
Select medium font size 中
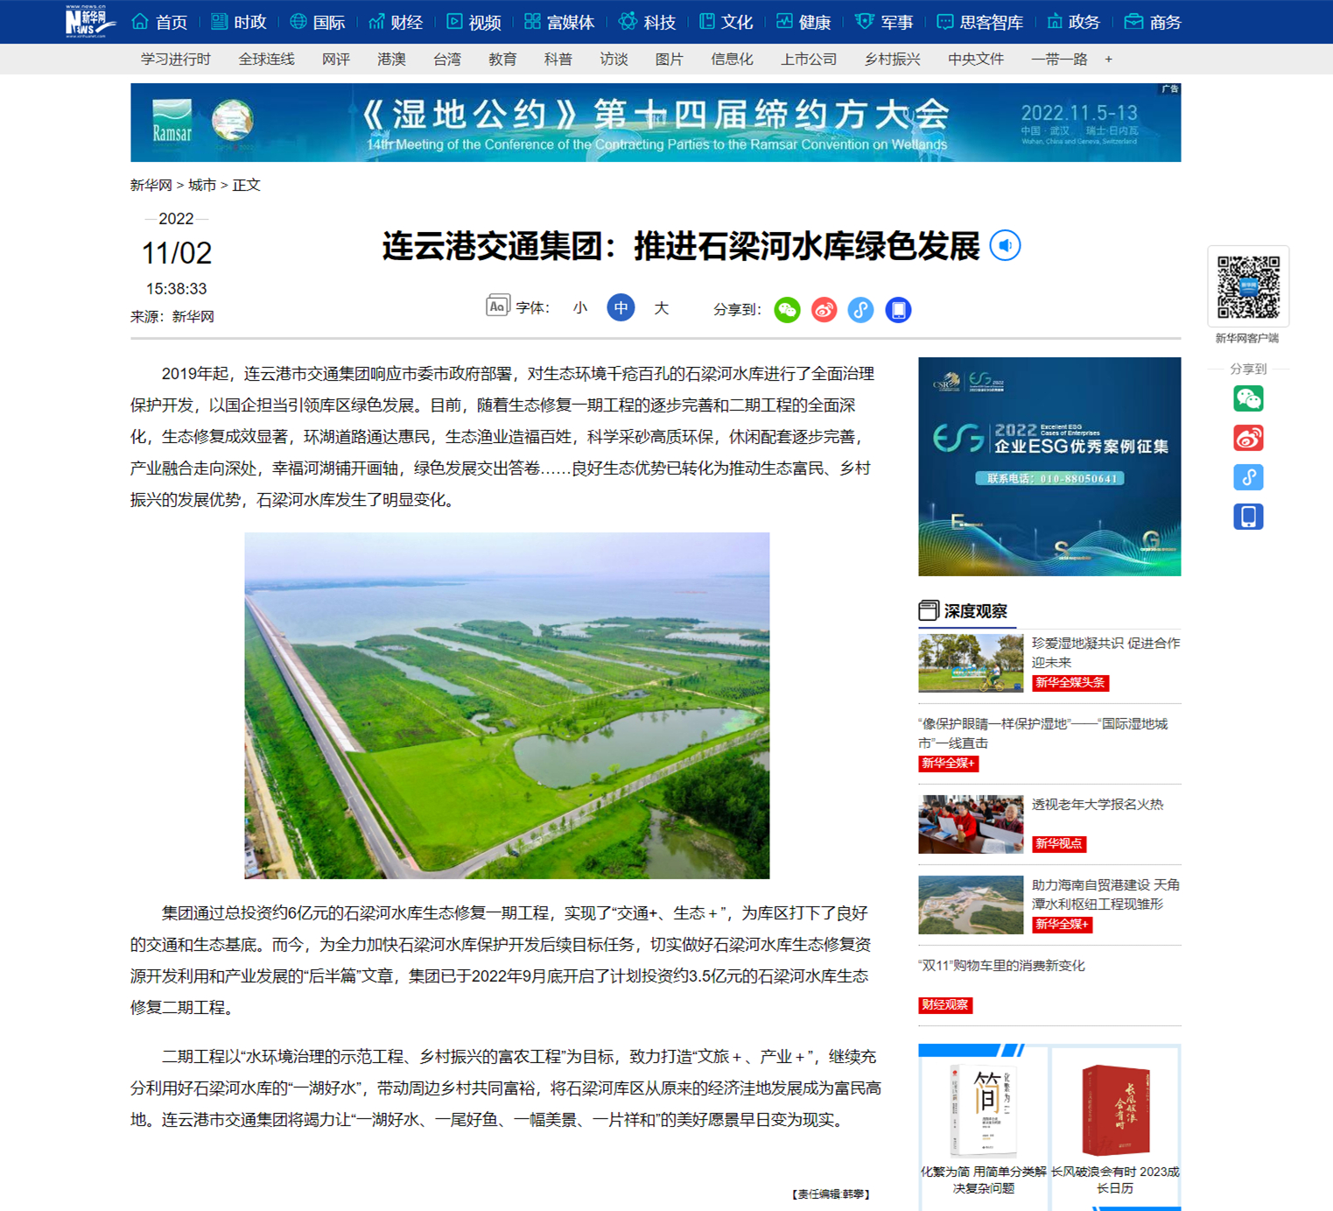[621, 308]
